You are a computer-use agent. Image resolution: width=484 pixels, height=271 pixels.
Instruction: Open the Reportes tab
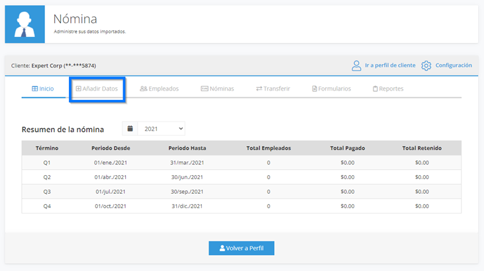[x=388, y=89]
